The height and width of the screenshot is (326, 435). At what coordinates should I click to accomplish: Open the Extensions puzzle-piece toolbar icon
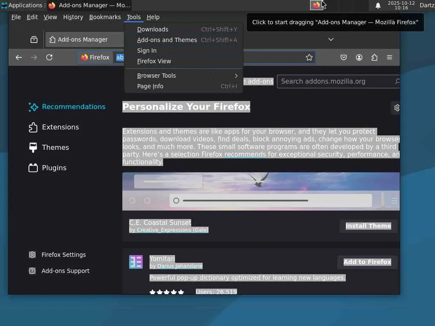click(x=374, y=57)
